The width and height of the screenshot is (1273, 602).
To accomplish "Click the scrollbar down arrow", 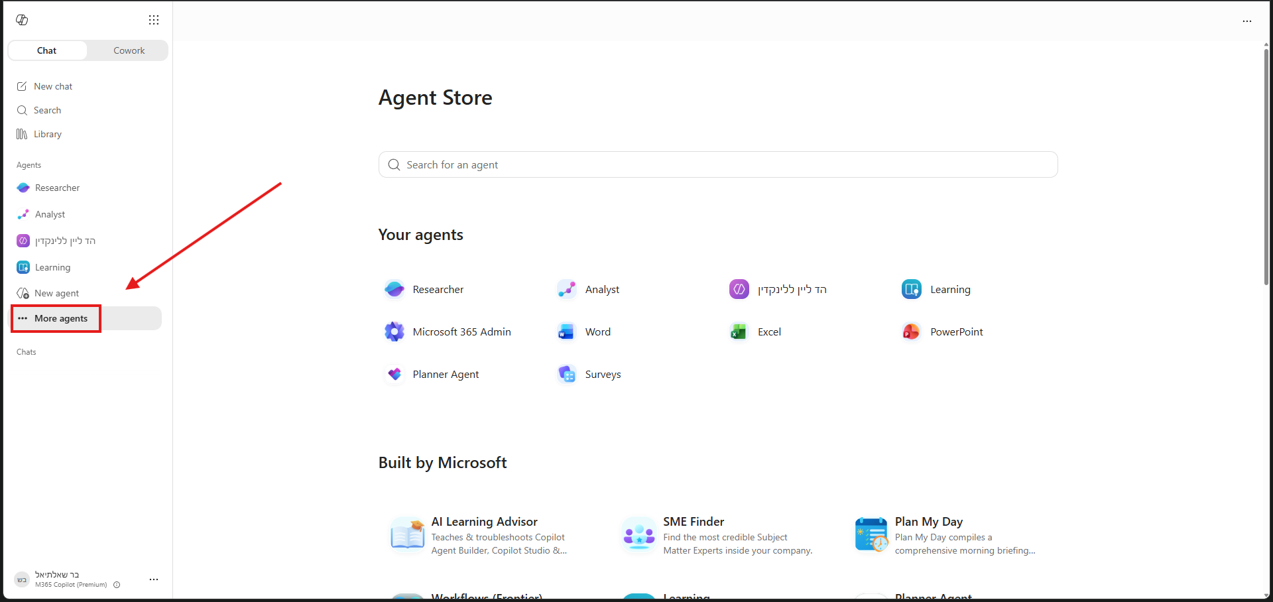I will 1266,595.
